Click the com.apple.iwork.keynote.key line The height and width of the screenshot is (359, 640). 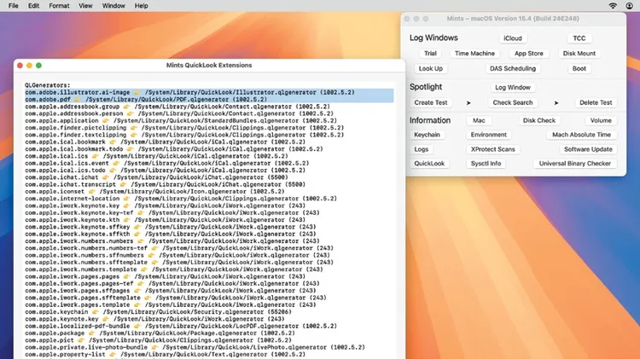coord(166,206)
